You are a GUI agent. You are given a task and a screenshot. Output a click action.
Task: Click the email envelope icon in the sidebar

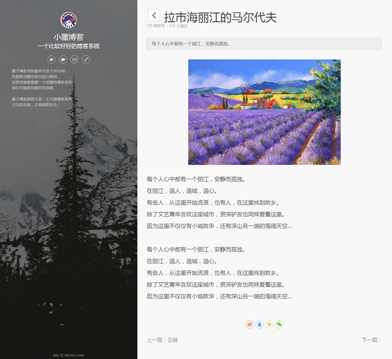tap(74, 59)
